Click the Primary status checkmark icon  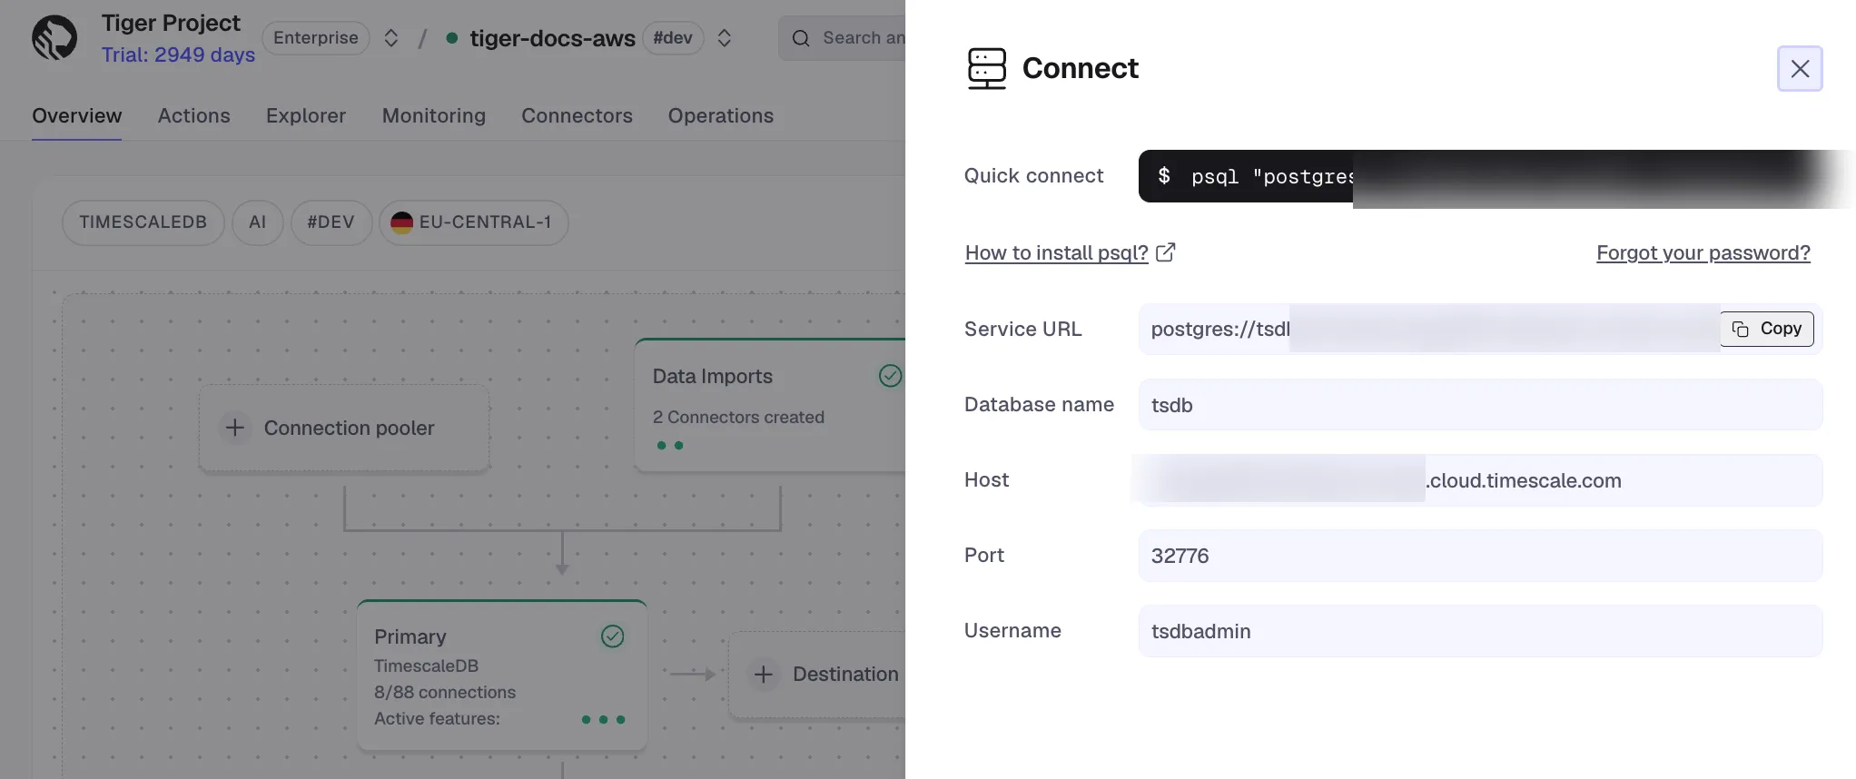pos(613,636)
